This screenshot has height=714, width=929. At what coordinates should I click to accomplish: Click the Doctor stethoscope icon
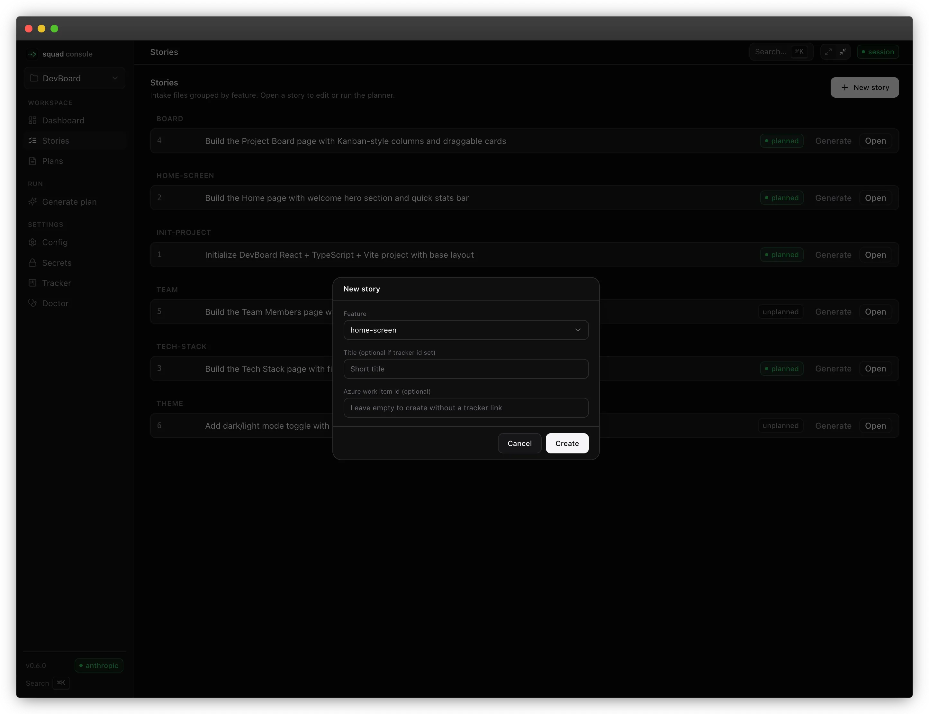coord(32,303)
